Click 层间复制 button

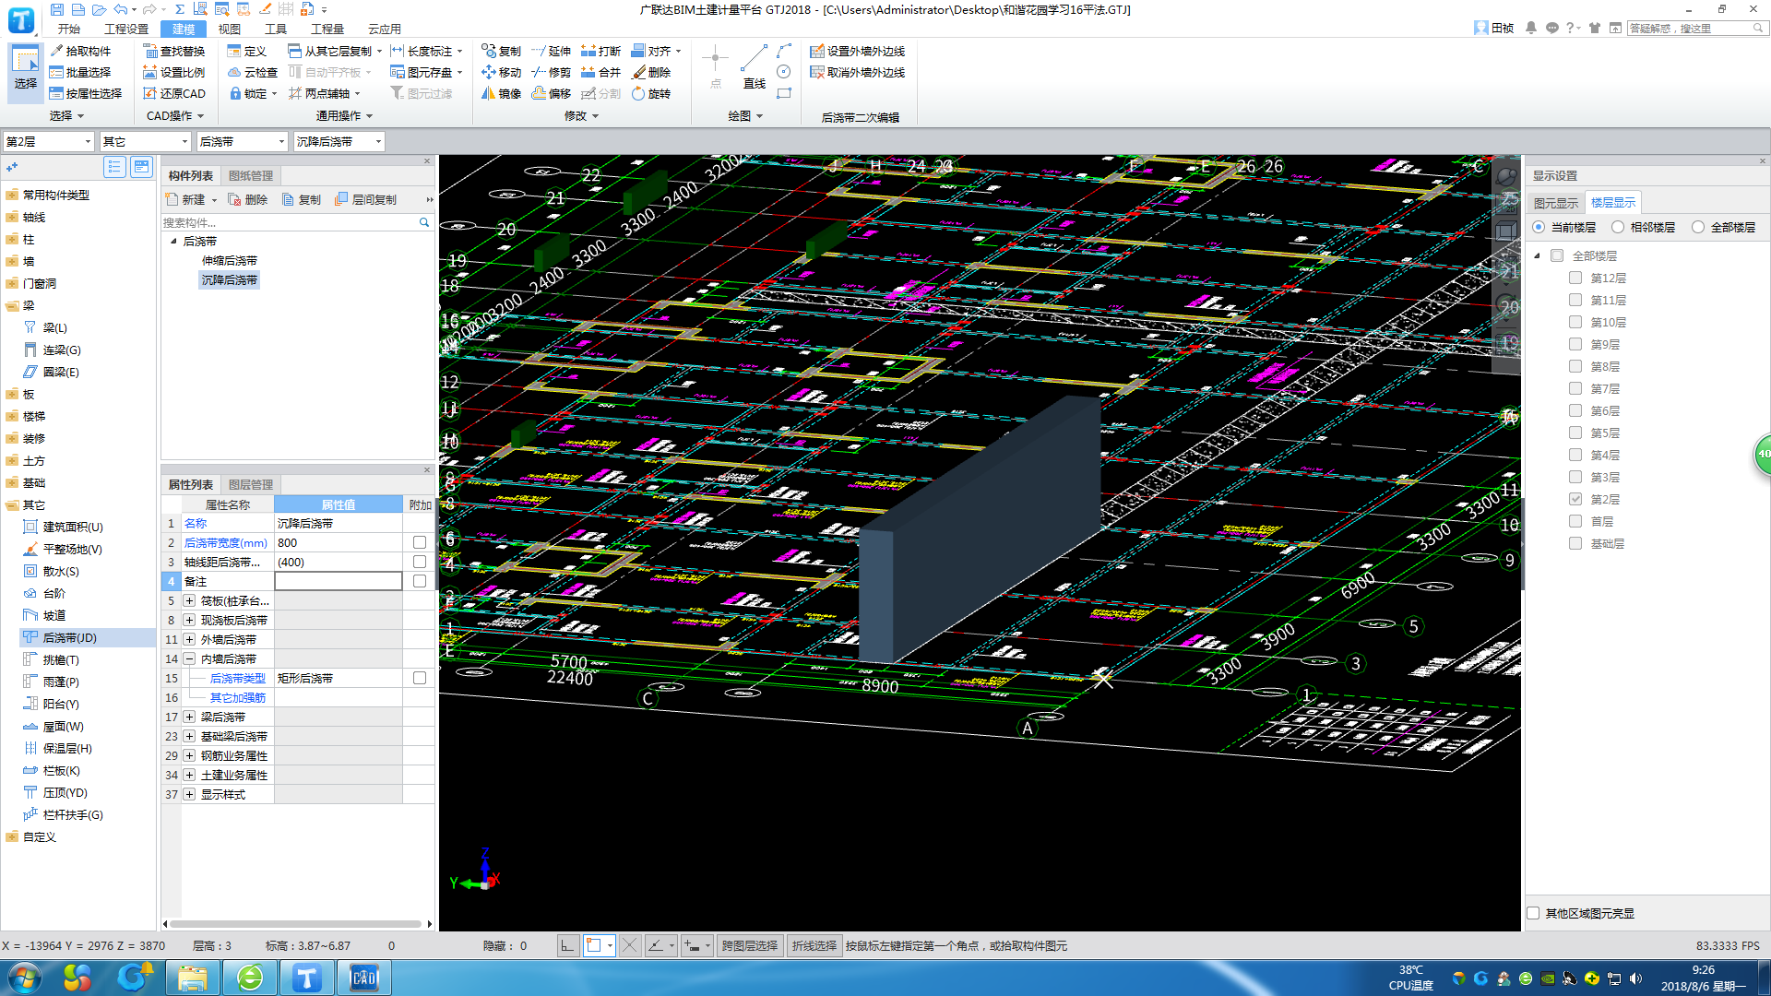tap(366, 199)
